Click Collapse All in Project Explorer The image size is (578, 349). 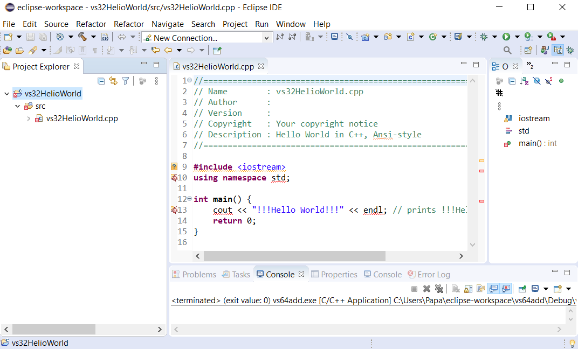coord(101,81)
